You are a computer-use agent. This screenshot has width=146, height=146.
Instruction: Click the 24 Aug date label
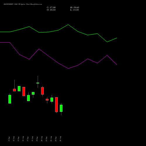point(51,139)
